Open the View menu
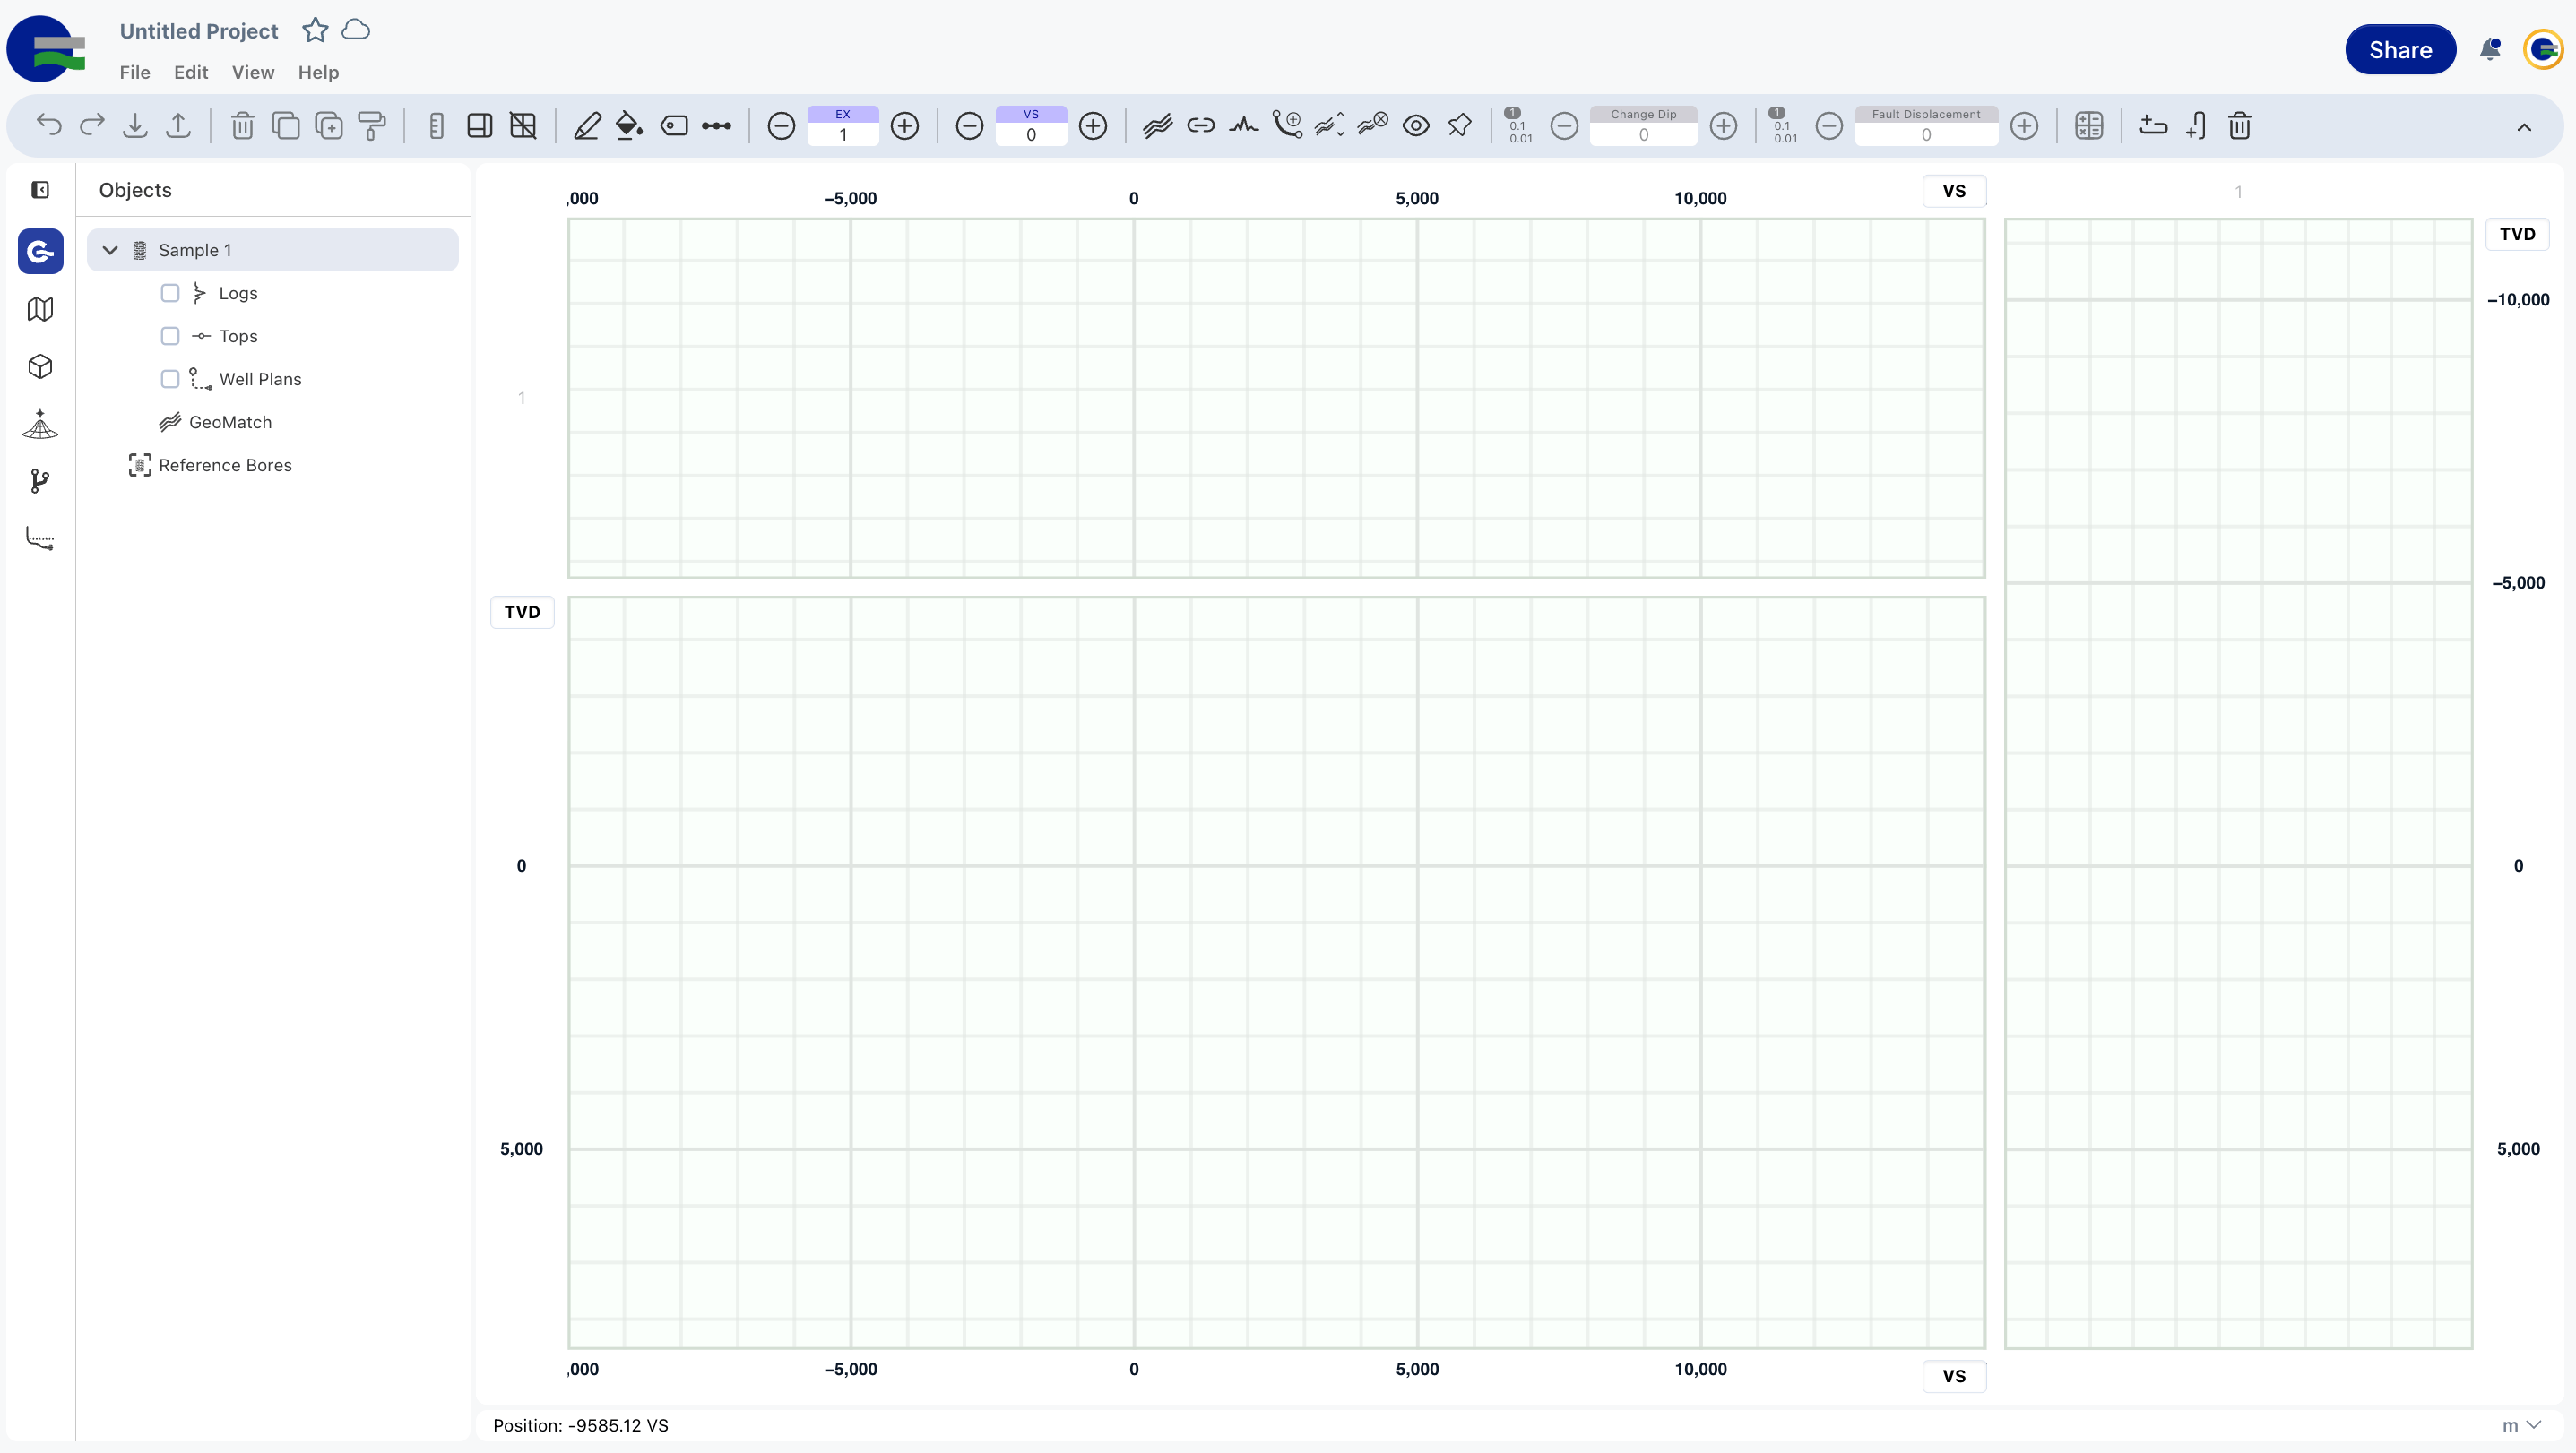The width and height of the screenshot is (2576, 1453). (253, 72)
